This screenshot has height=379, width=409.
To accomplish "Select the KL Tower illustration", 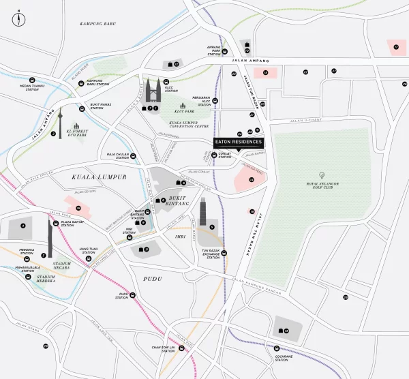I will coord(60,123).
